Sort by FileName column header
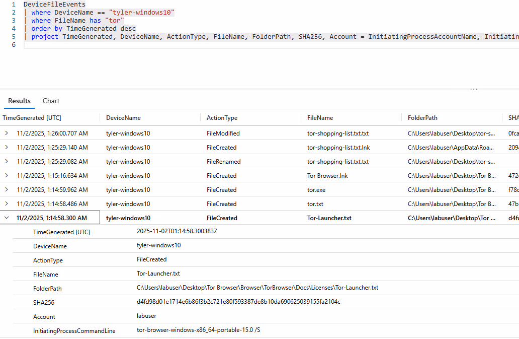Screen dimensions: 519x339 click(x=320, y=118)
